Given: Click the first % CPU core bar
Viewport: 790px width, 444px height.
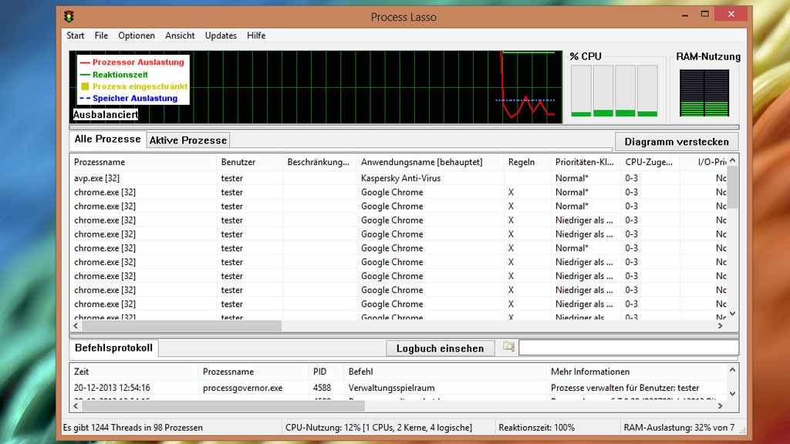Looking at the screenshot, I should [581, 91].
